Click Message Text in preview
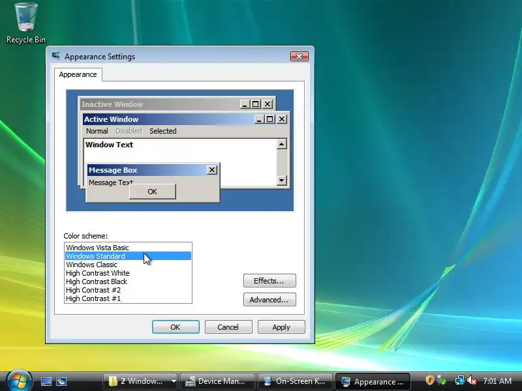This screenshot has width=522, height=391. pos(110,182)
